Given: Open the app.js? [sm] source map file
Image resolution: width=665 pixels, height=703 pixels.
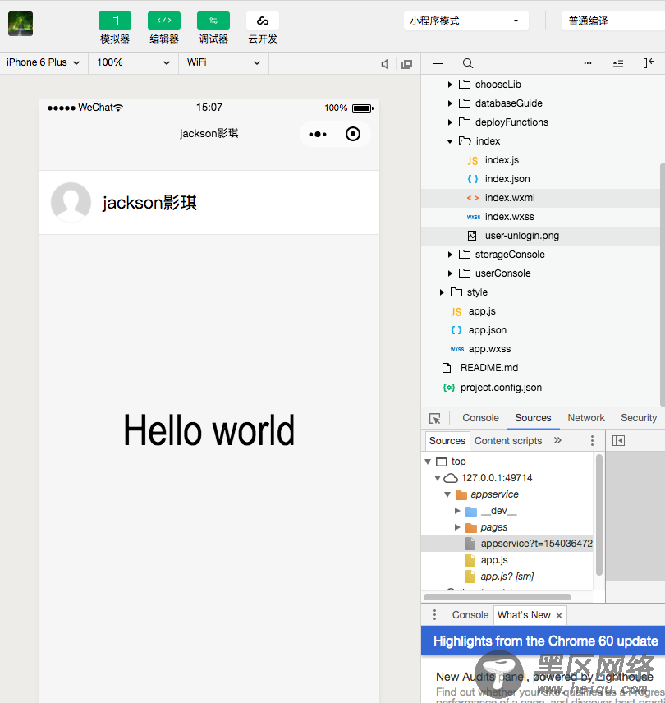Looking at the screenshot, I should pos(507,577).
